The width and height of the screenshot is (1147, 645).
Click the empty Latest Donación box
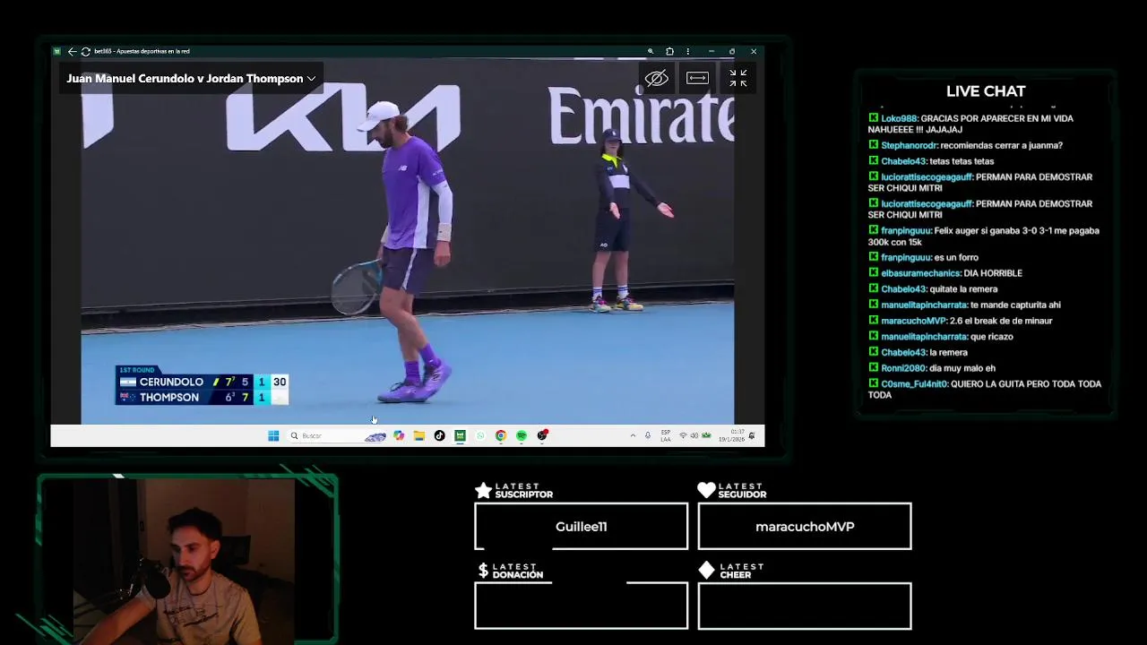(581, 606)
